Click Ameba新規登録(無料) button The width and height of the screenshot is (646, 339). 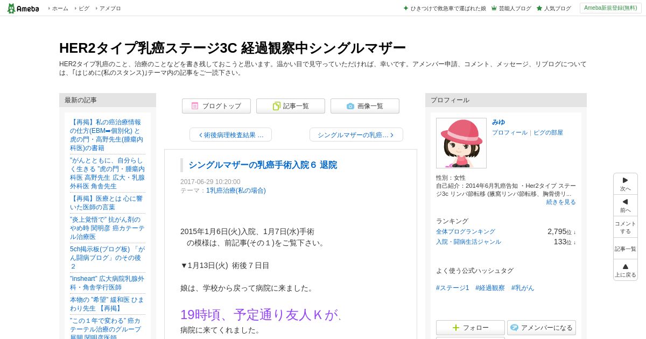[x=610, y=8]
